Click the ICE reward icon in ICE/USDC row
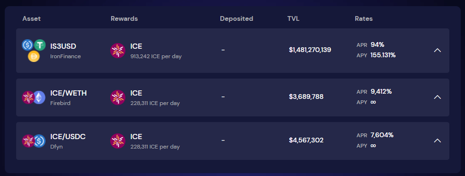The height and width of the screenshot is (176, 465). point(118,141)
